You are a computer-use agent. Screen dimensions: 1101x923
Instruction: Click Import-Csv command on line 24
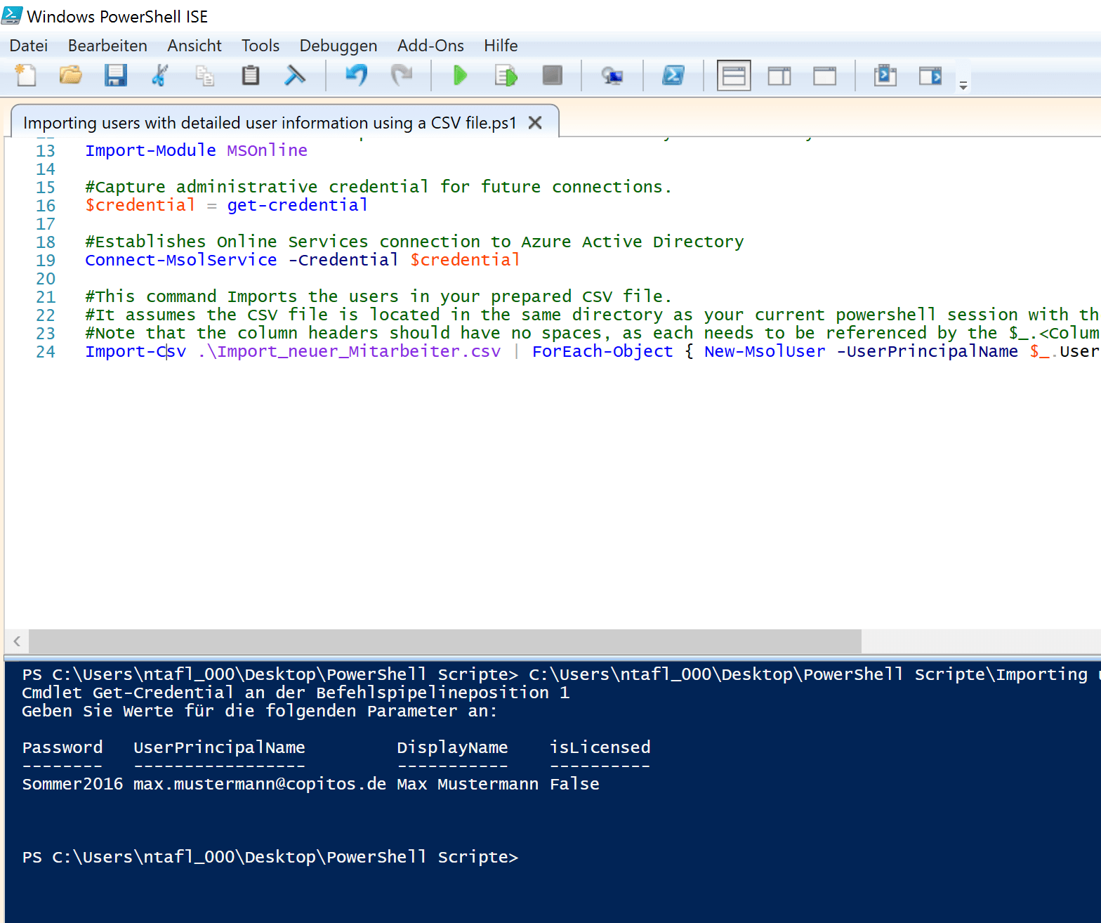(136, 351)
